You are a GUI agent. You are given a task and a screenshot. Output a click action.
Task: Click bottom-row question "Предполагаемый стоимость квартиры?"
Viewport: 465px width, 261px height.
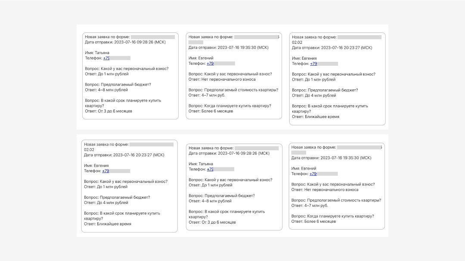(343, 200)
